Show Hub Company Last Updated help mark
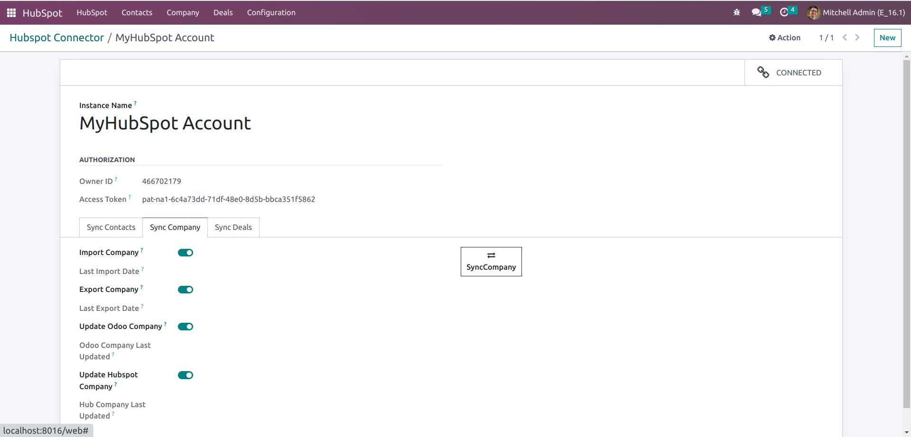The width and height of the screenshot is (911, 437). [x=113, y=413]
